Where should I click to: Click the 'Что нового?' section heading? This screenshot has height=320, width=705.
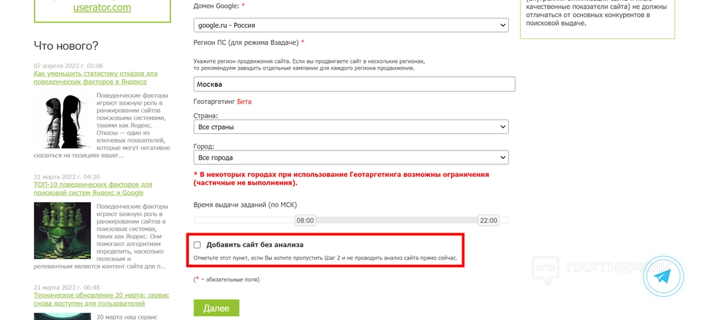click(x=66, y=46)
